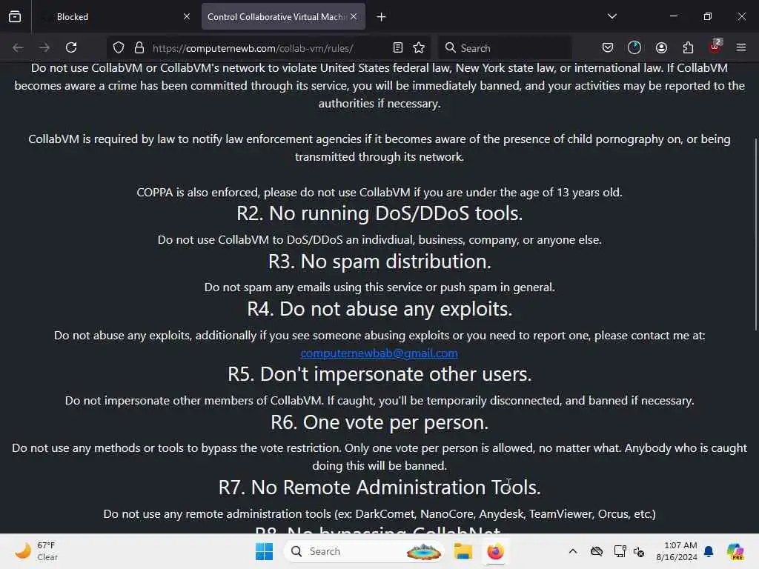Open Windows Start menu
Viewport: 759px width, 569px height.
tap(265, 551)
